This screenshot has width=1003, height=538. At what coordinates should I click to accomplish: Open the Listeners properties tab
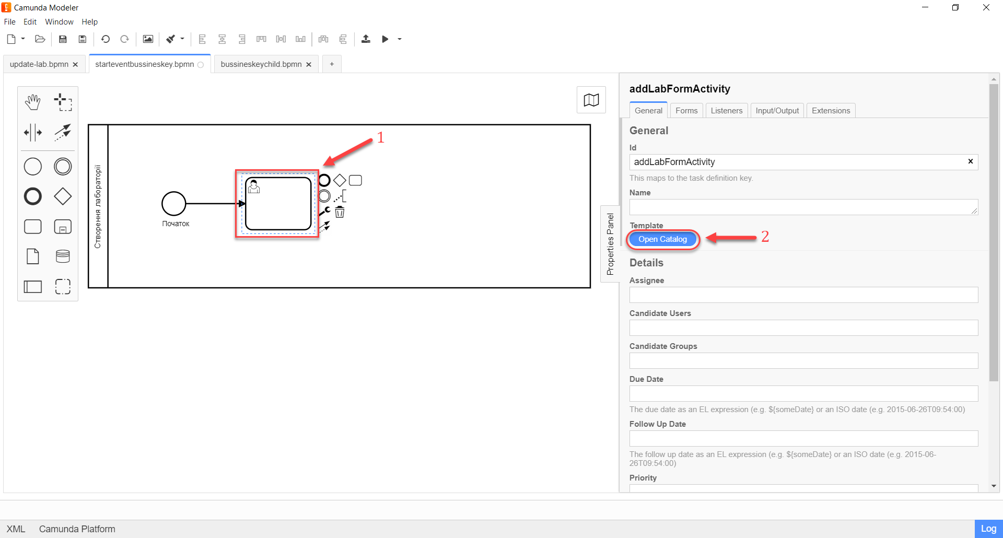pyautogui.click(x=726, y=111)
